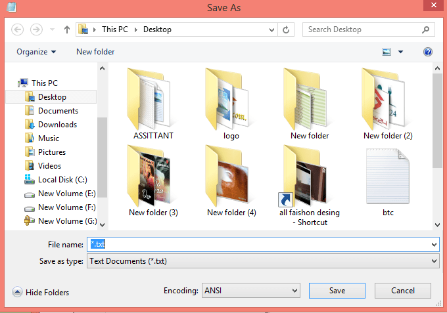Click the Pictures folder icon in sidebar
The height and width of the screenshot is (313, 447).
[30, 152]
